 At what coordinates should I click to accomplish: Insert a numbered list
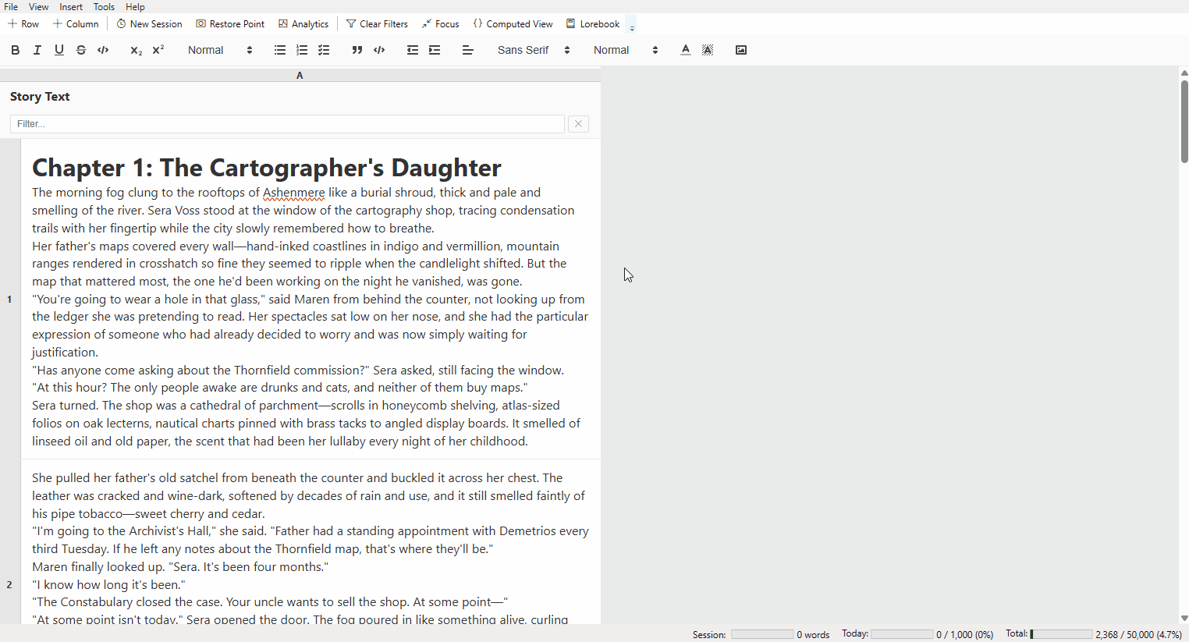click(302, 50)
